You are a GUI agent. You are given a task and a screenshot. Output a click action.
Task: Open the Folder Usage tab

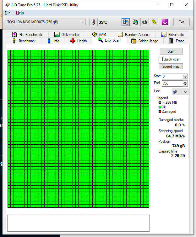pos(145,41)
